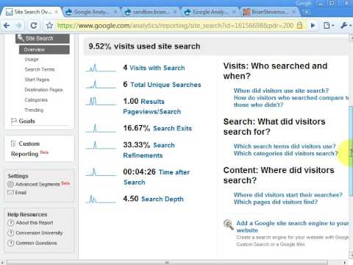The image size is (353, 265).
Task: Click the sparkline next to Visits with Search
Action: (101, 68)
